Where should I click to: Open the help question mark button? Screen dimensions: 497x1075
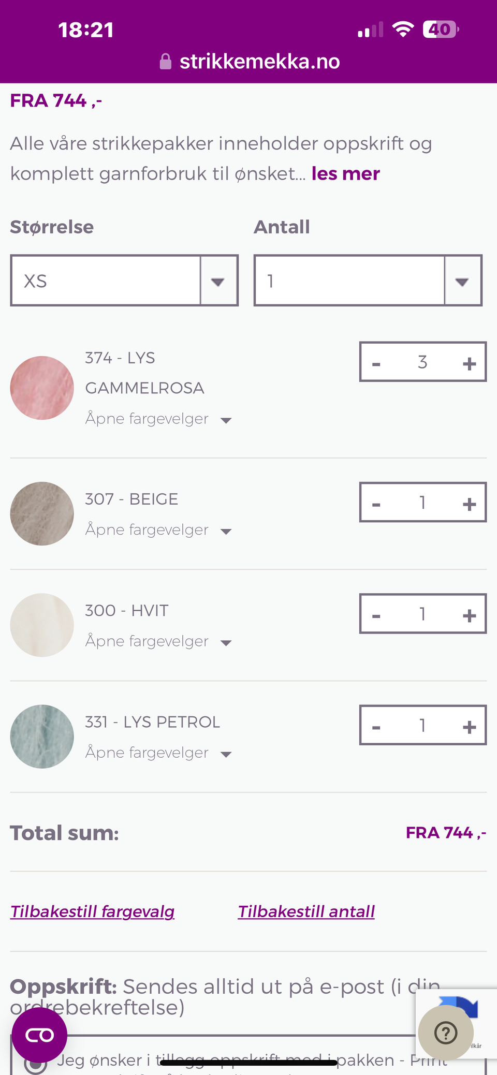coord(446,1033)
